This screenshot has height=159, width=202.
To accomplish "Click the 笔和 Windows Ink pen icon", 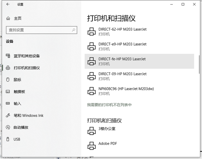I will tap(8, 115).
